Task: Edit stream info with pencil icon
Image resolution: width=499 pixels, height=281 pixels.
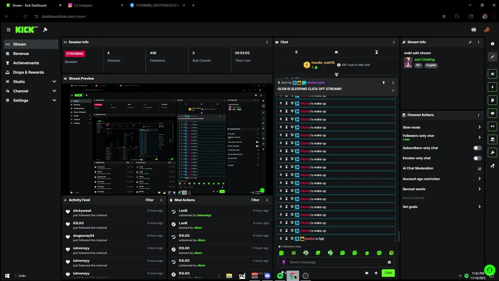Action: [470, 42]
